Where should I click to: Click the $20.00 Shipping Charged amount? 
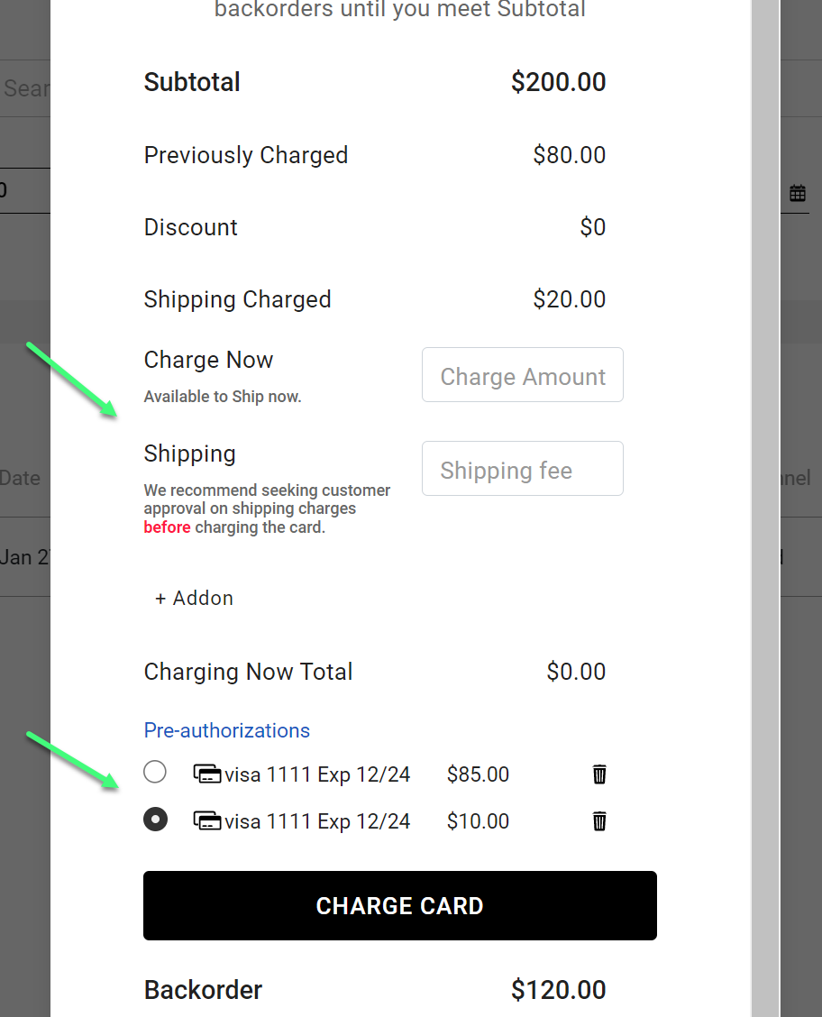point(569,299)
